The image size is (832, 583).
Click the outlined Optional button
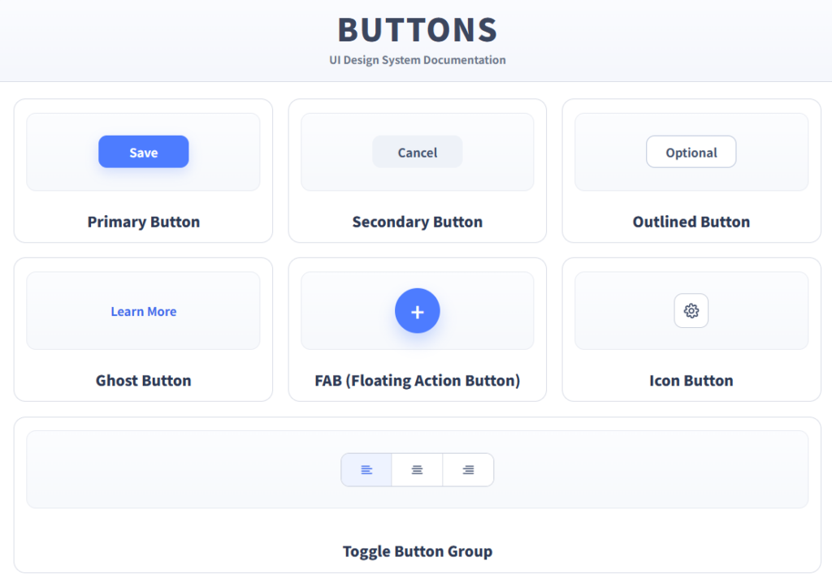(691, 152)
